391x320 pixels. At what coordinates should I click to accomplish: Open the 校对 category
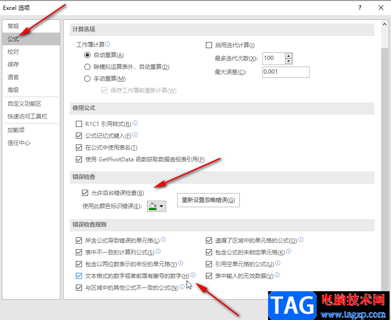31,52
